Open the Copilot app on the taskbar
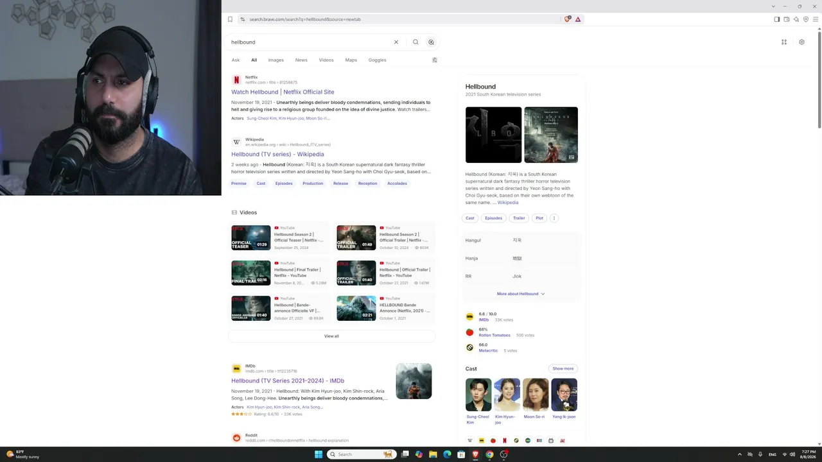The height and width of the screenshot is (462, 822). pos(419,454)
